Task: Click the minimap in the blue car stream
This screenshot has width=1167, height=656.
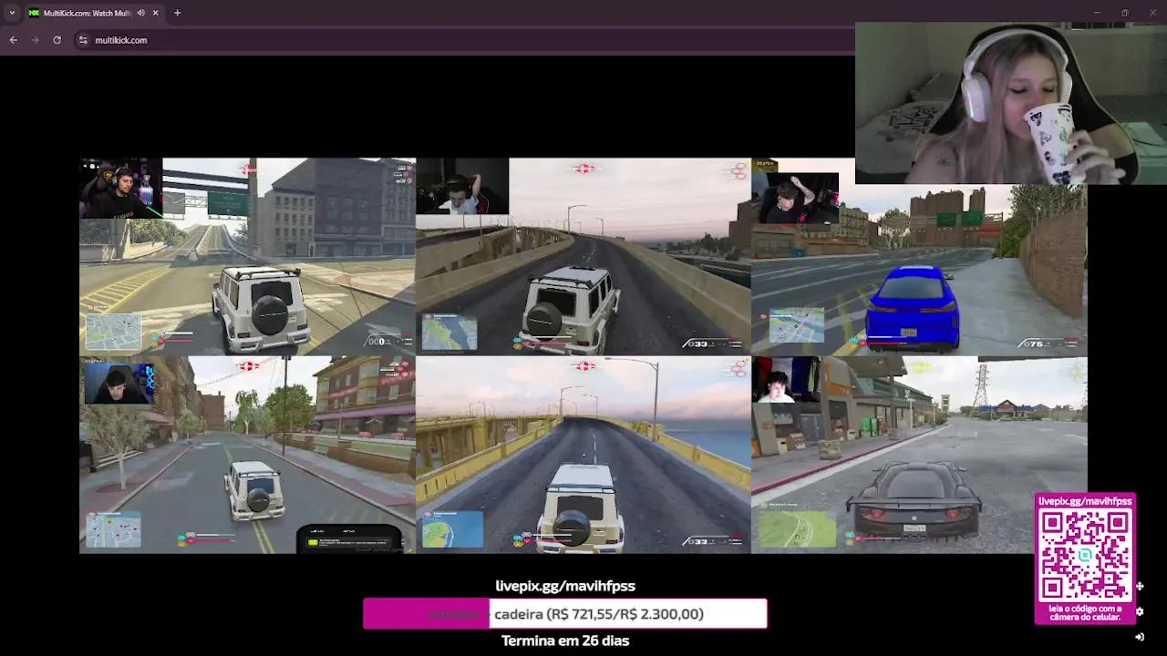Action: [x=796, y=326]
